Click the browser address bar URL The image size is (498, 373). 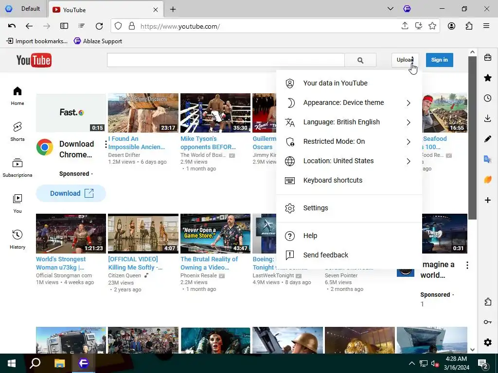tap(180, 26)
